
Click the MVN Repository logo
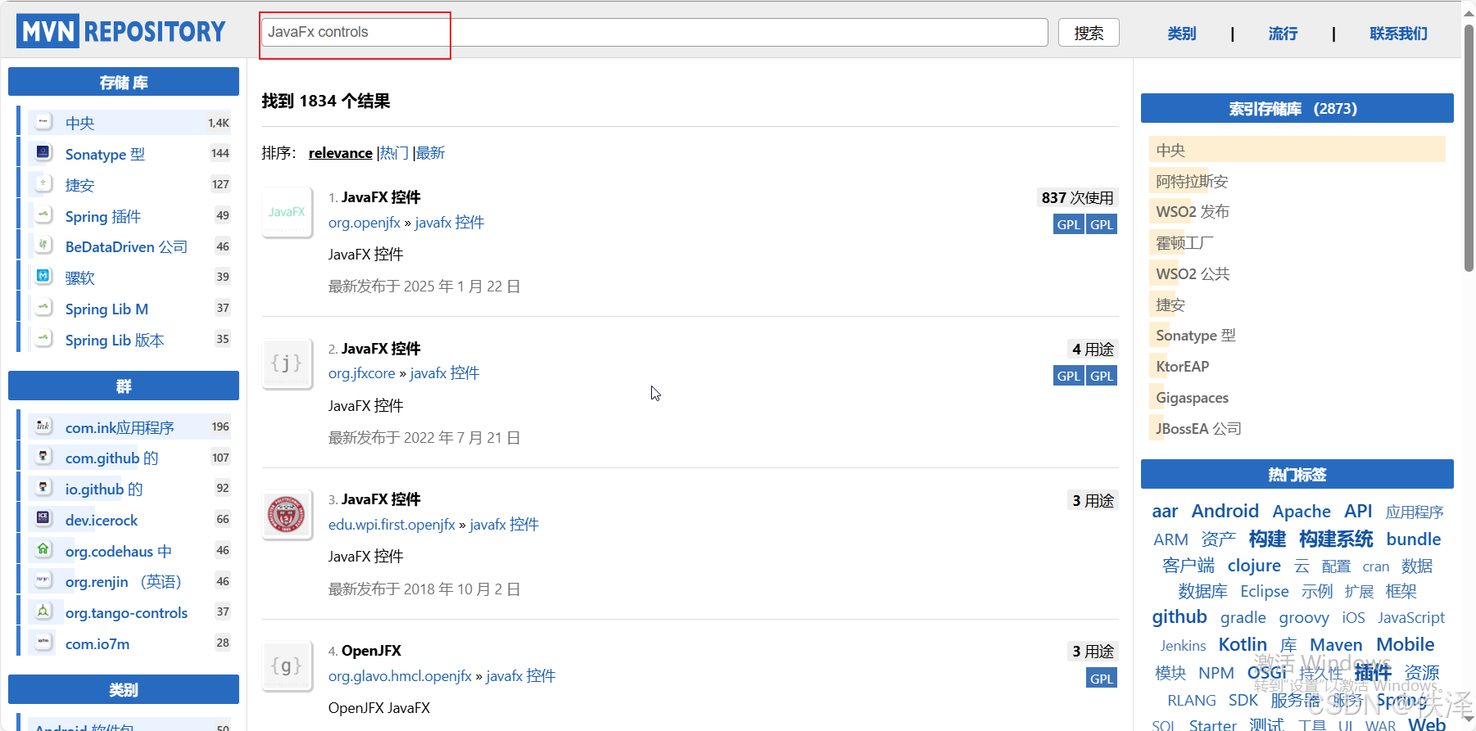(121, 31)
